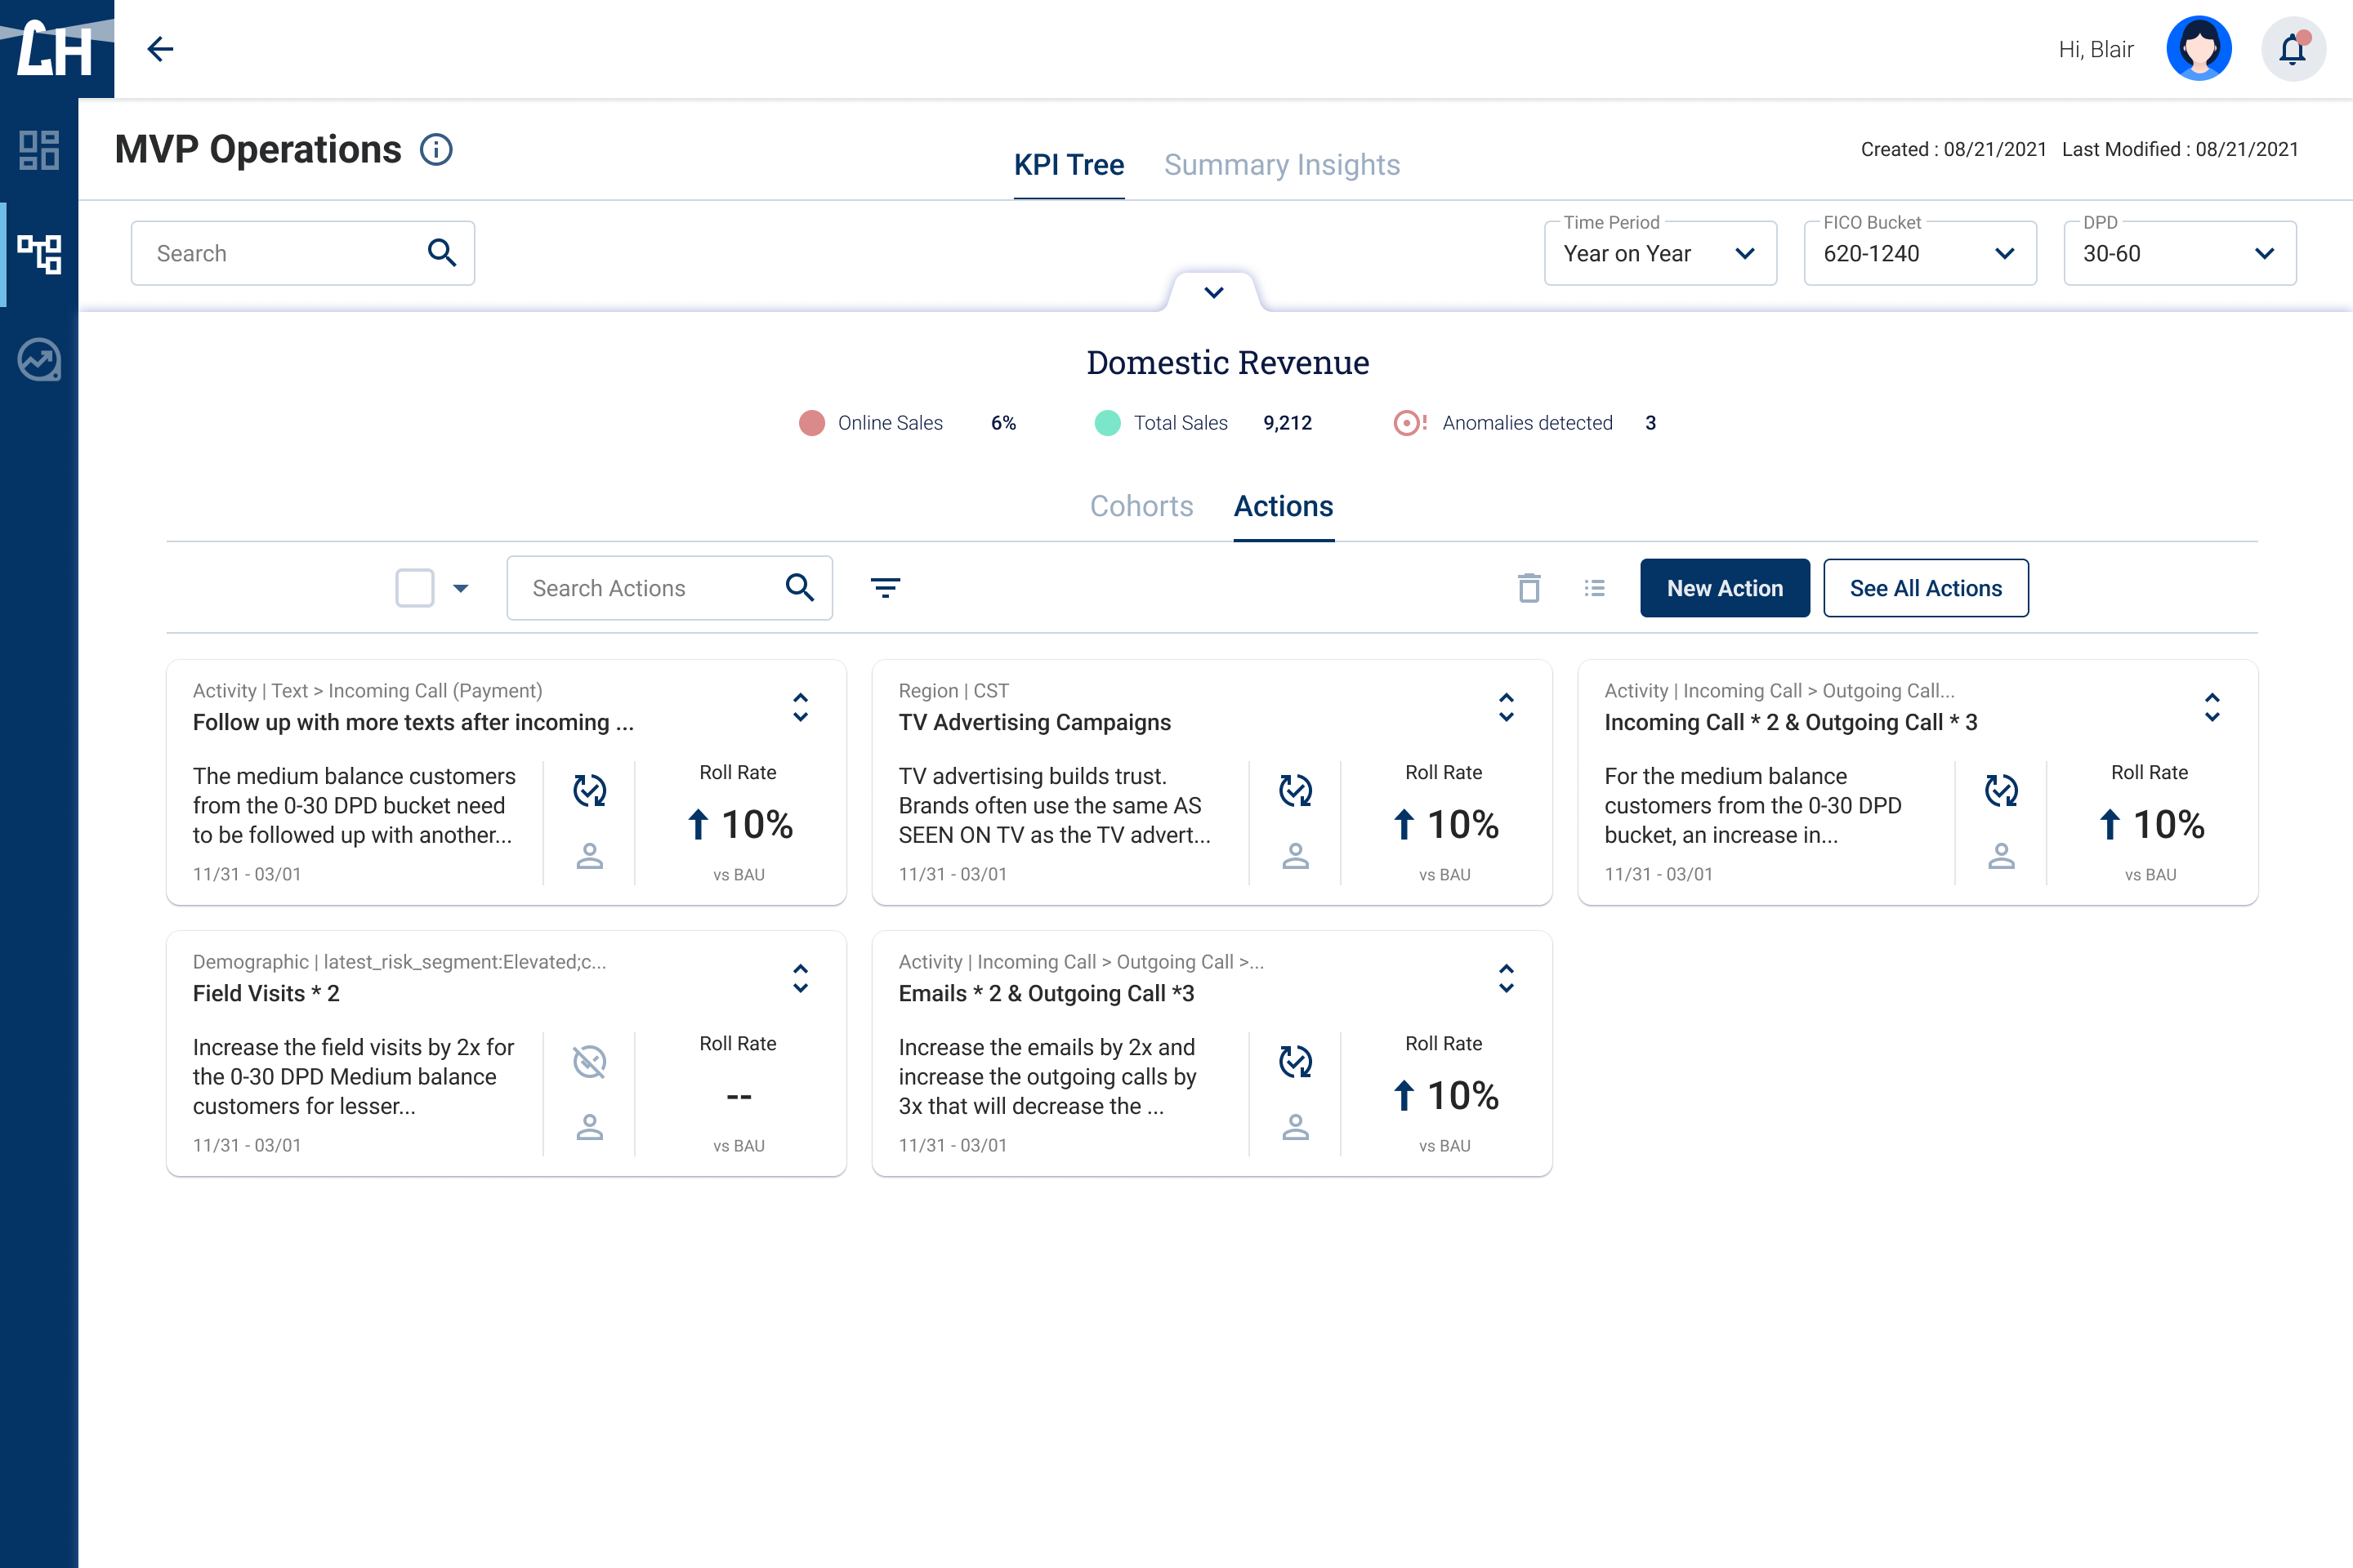The image size is (2353, 1568).
Task: Open the FICO Bucket dropdown
Action: pyautogui.click(x=1919, y=254)
